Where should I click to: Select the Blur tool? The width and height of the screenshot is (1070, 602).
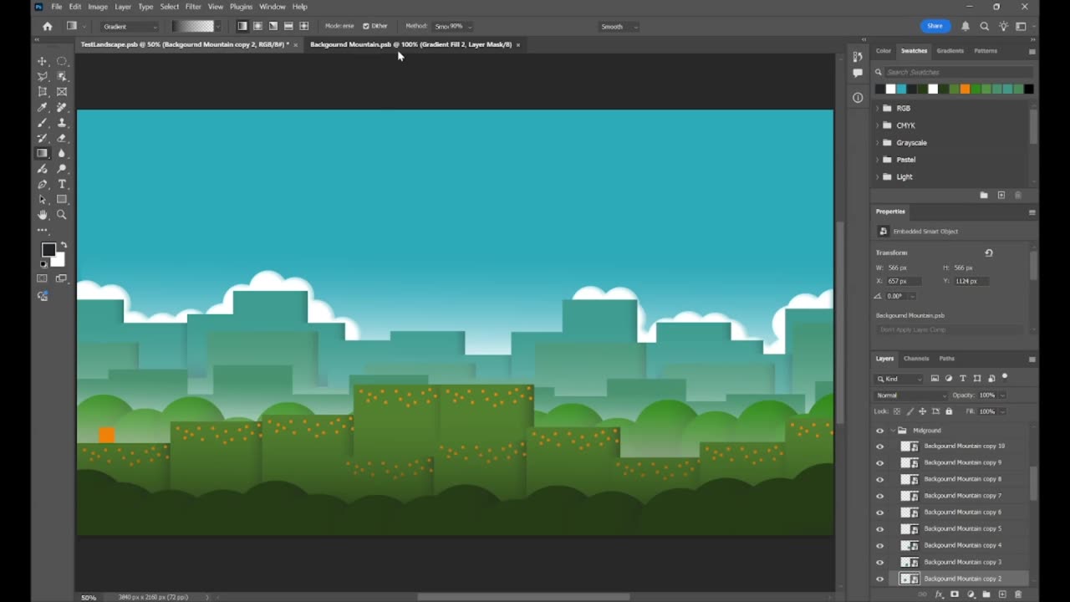click(x=62, y=154)
